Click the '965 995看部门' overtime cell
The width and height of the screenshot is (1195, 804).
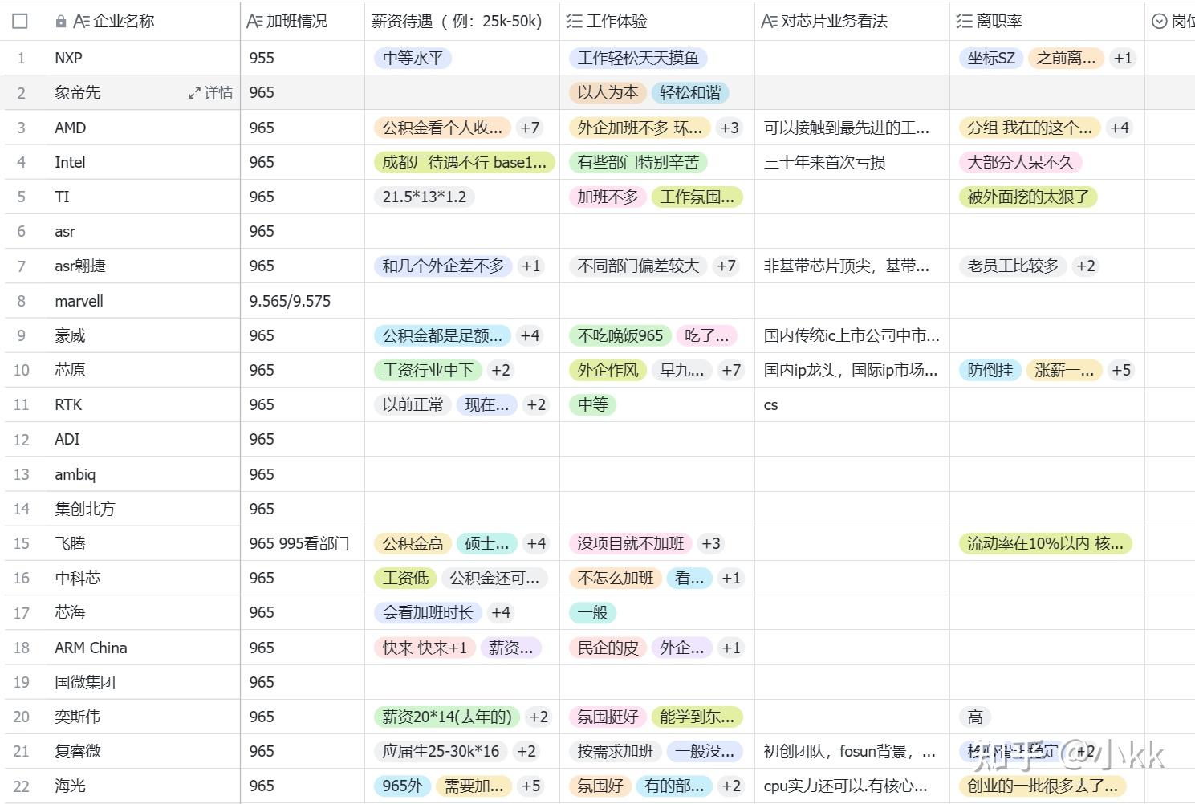click(x=303, y=544)
